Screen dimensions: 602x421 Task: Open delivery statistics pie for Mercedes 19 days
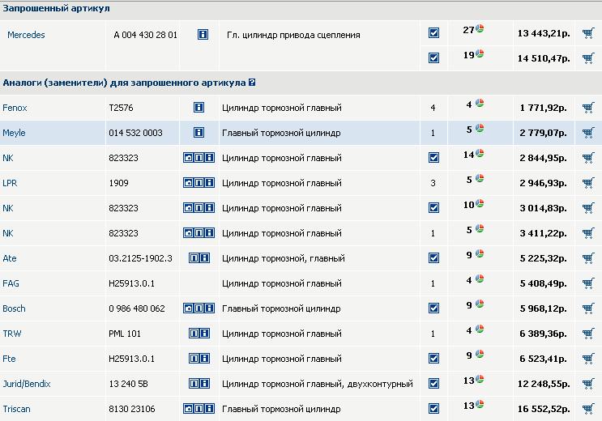[480, 53]
